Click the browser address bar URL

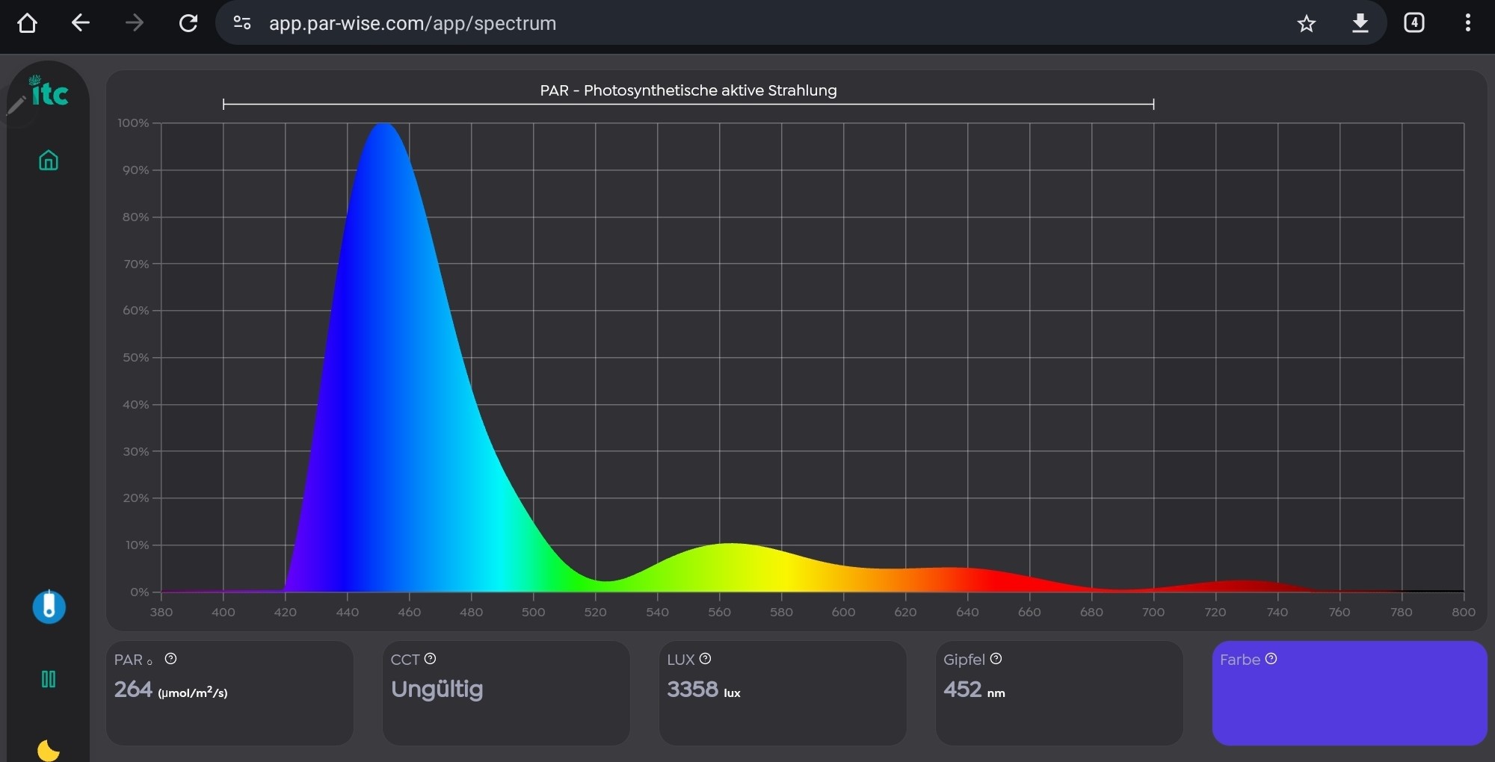tap(413, 23)
